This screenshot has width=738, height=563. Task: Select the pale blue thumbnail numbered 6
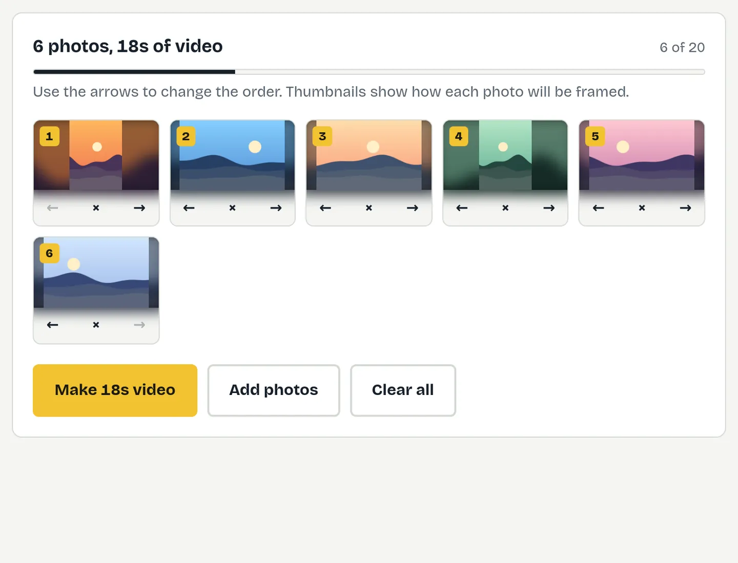pyautogui.click(x=96, y=273)
